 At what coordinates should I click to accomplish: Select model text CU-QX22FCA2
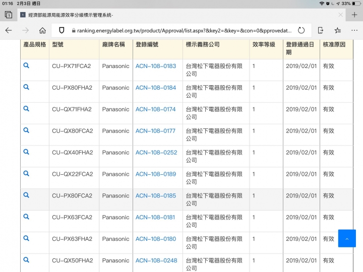tap(73, 174)
